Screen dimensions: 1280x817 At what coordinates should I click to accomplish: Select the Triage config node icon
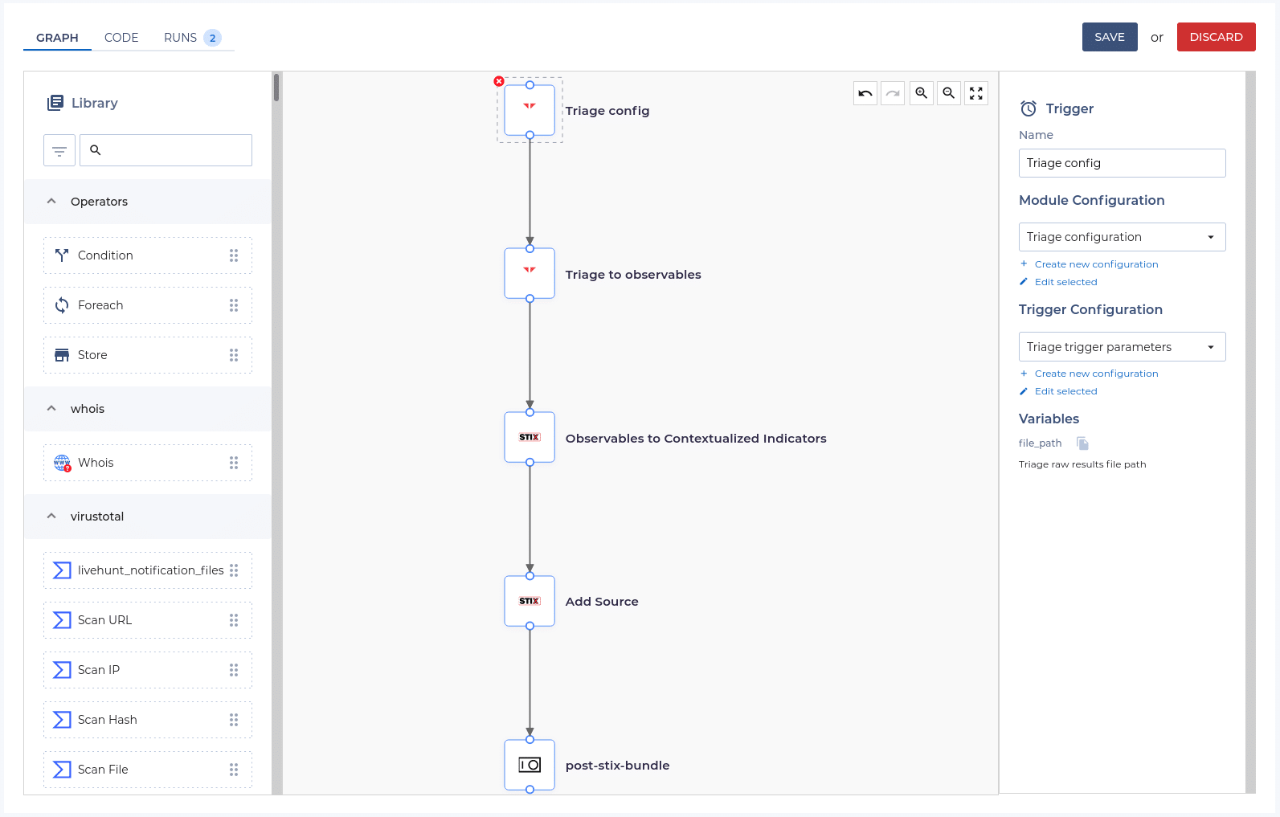coord(530,110)
